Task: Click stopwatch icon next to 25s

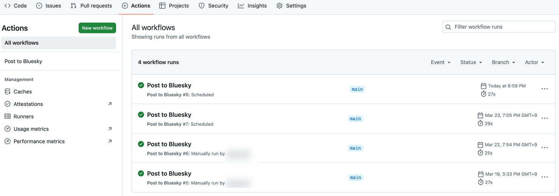Action: point(480,153)
